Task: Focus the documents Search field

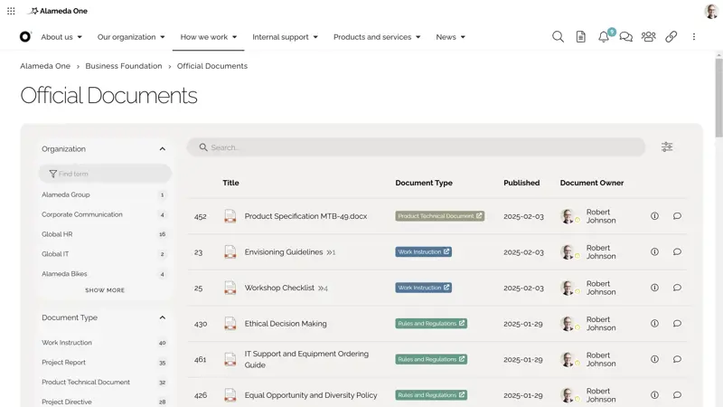Action: coord(416,147)
